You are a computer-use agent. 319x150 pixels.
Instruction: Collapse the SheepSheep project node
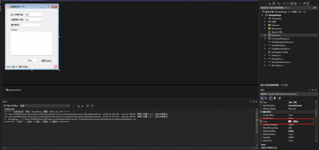coord(262,15)
